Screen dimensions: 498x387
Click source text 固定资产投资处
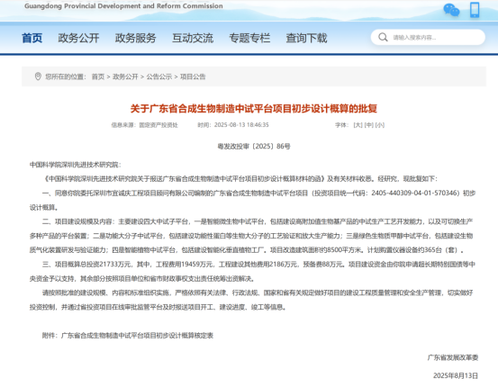coord(158,125)
